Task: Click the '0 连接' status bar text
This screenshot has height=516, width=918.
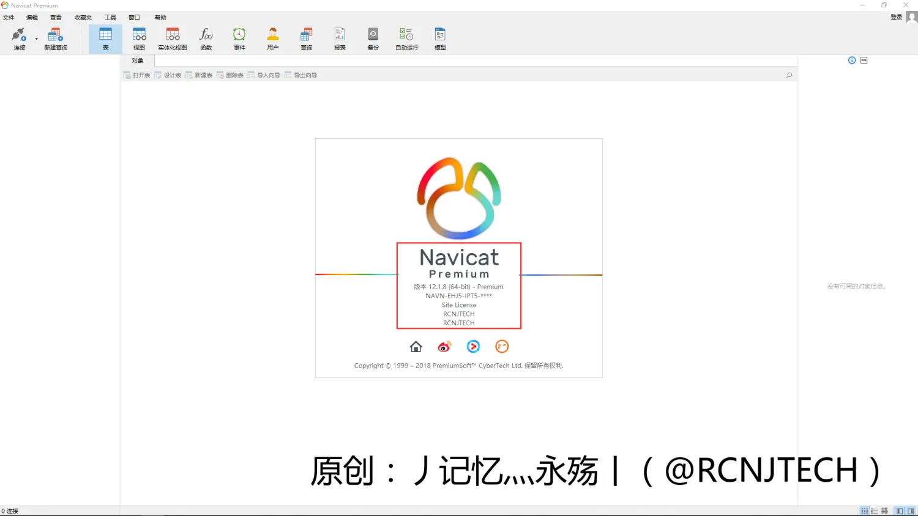Action: [x=10, y=511]
